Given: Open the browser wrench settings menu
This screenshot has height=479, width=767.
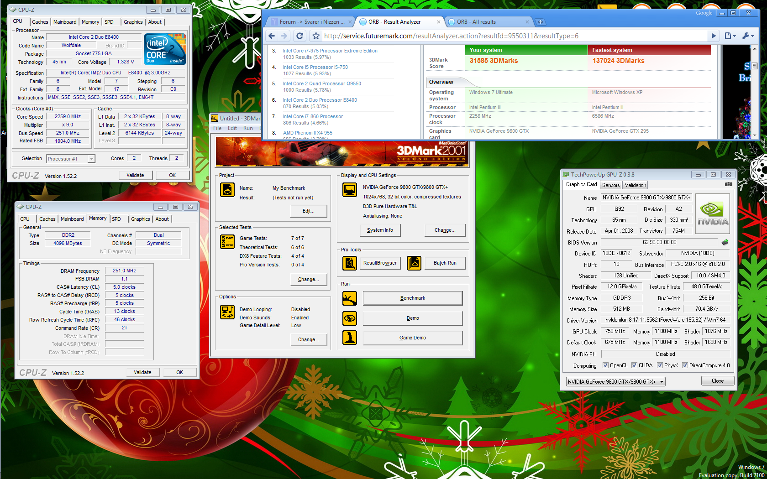Looking at the screenshot, I should 748,36.
